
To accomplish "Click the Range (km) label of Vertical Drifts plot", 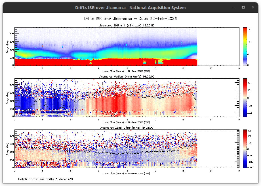I will point(7,97).
